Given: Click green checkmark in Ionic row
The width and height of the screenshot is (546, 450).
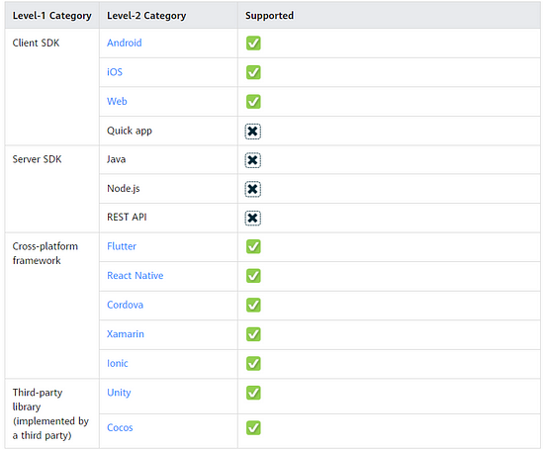Looking at the screenshot, I should click(253, 364).
